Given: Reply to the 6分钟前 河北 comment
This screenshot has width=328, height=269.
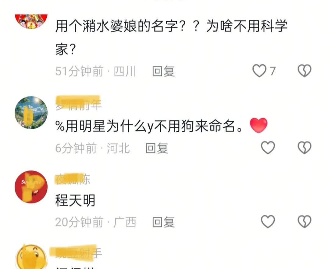Looking at the screenshot, I should (157, 148).
